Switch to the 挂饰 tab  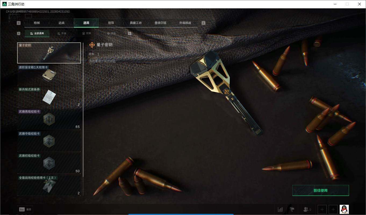111,23
